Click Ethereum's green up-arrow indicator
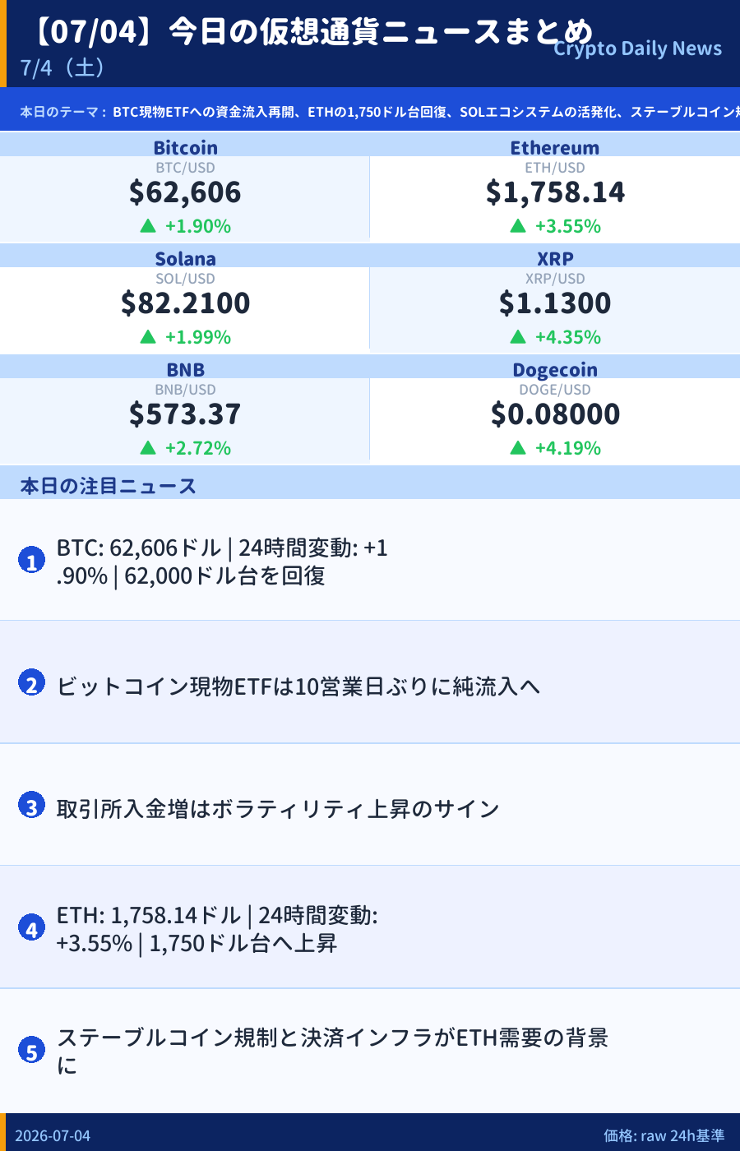Image resolution: width=740 pixels, height=1151 pixels. [518, 225]
